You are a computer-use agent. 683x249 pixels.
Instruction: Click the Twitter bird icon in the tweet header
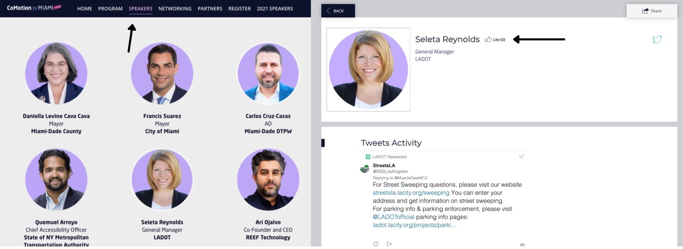[x=521, y=157]
